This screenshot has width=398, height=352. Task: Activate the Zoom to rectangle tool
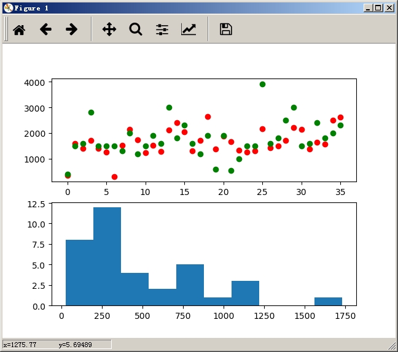[136, 29]
